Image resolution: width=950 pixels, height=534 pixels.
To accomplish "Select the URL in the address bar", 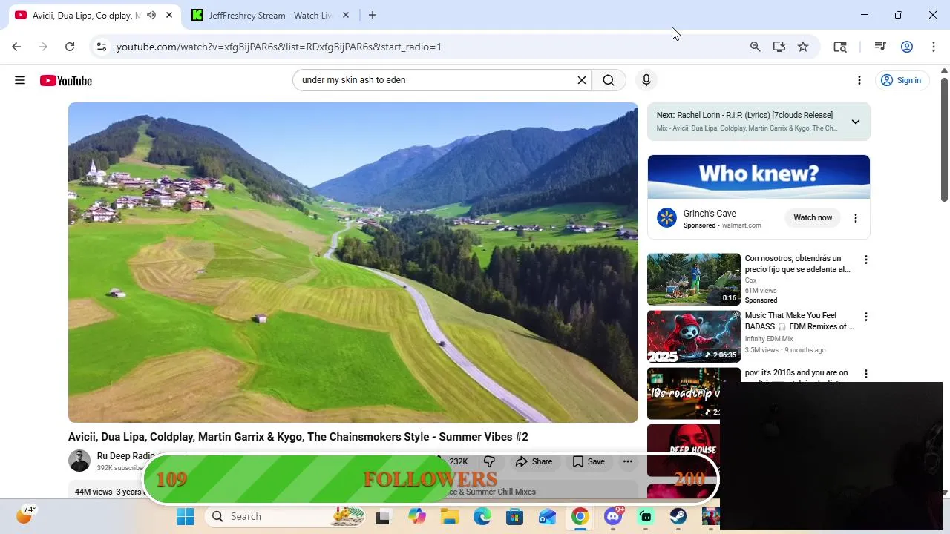I will click(x=278, y=47).
